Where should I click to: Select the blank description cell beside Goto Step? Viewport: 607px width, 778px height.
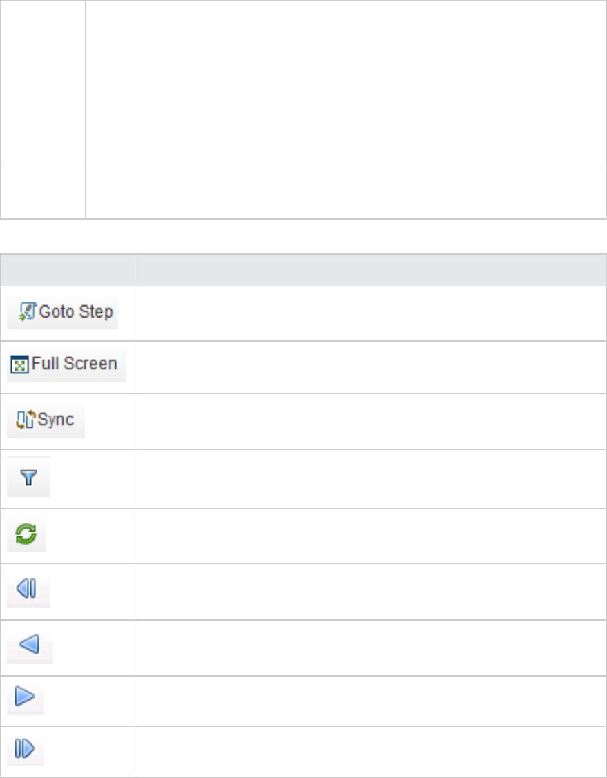tap(369, 313)
